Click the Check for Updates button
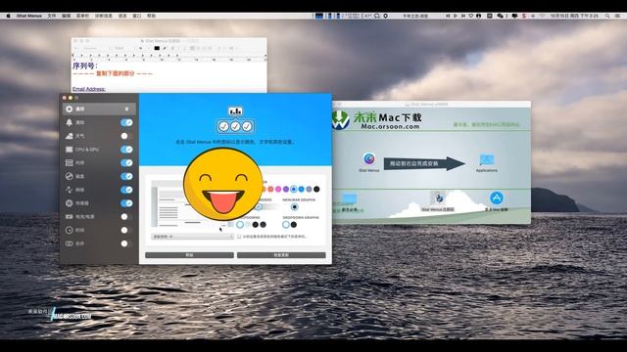Screen dimensions: 627x352 click(x=281, y=255)
